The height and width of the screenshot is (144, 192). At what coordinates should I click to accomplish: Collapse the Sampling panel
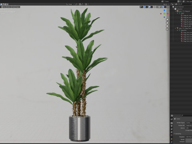point(174,134)
